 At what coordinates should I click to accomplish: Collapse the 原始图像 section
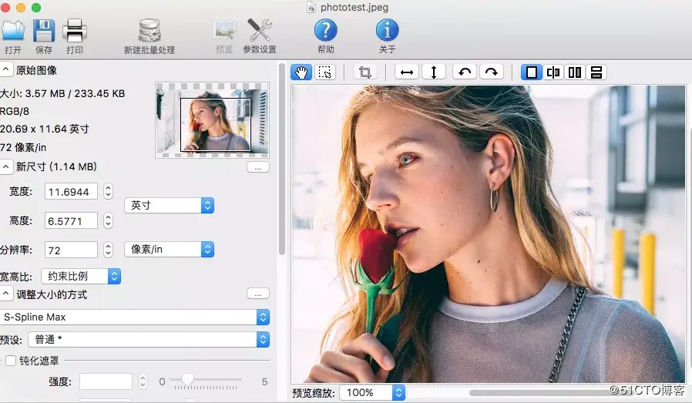coord(5,70)
